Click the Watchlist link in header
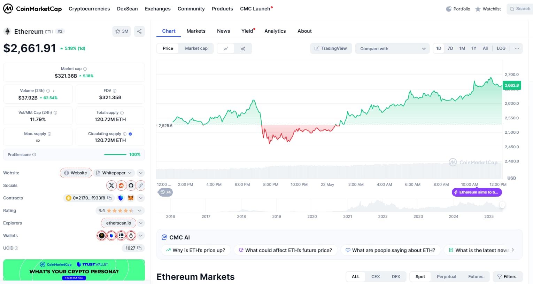533x284 pixels. pyautogui.click(x=488, y=9)
